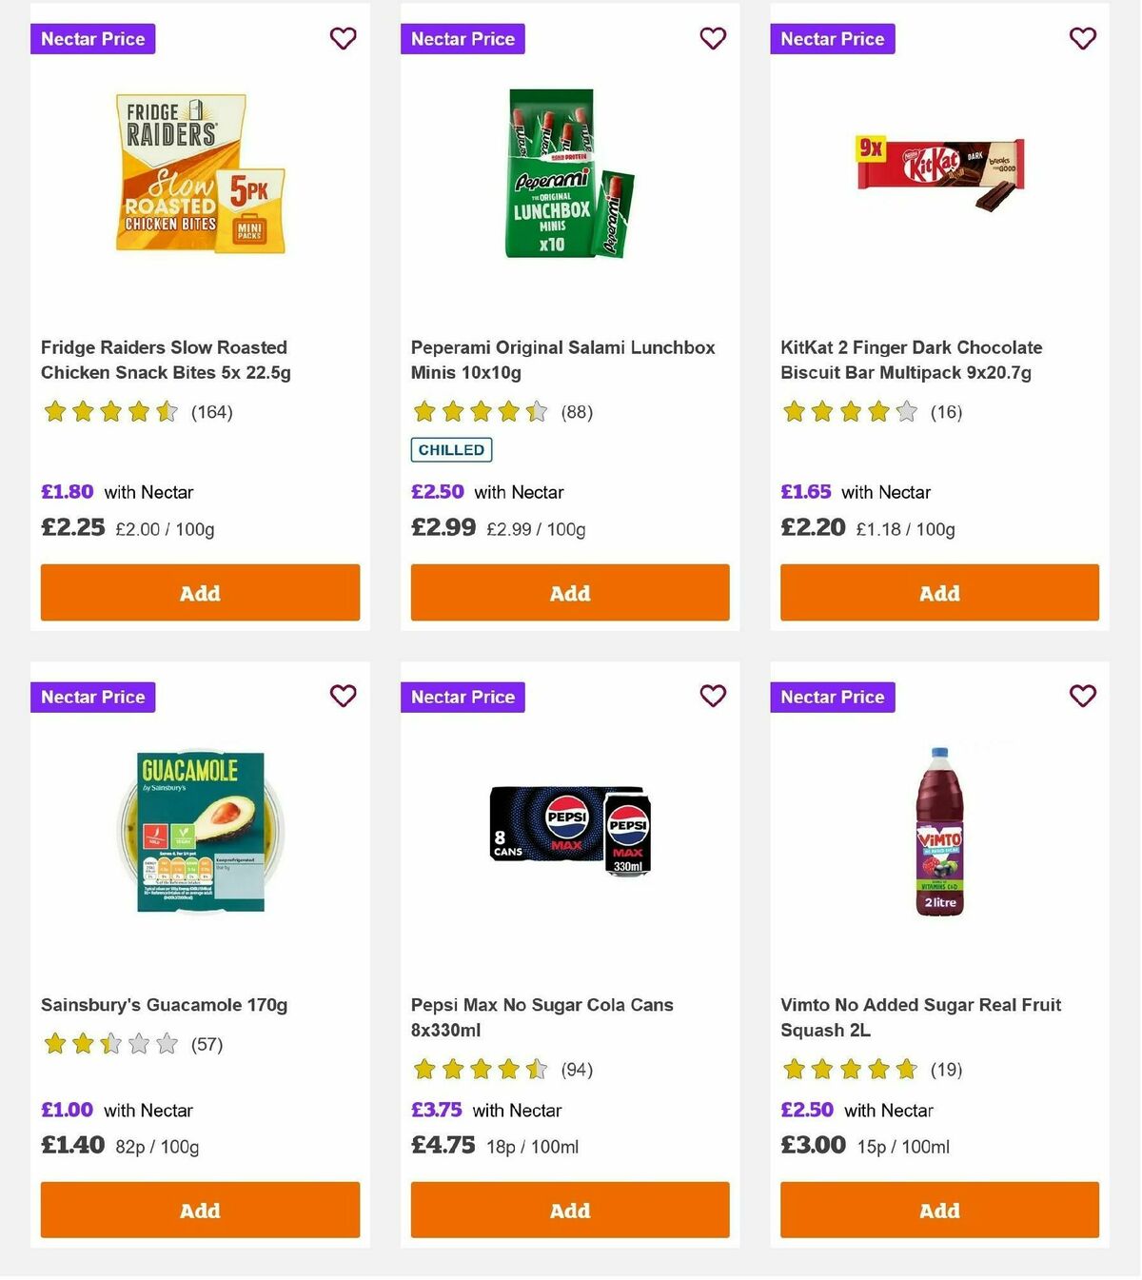The image size is (1142, 1280).
Task: Click the Nectar Price badge on the Guacamole card
Action: tap(92, 697)
